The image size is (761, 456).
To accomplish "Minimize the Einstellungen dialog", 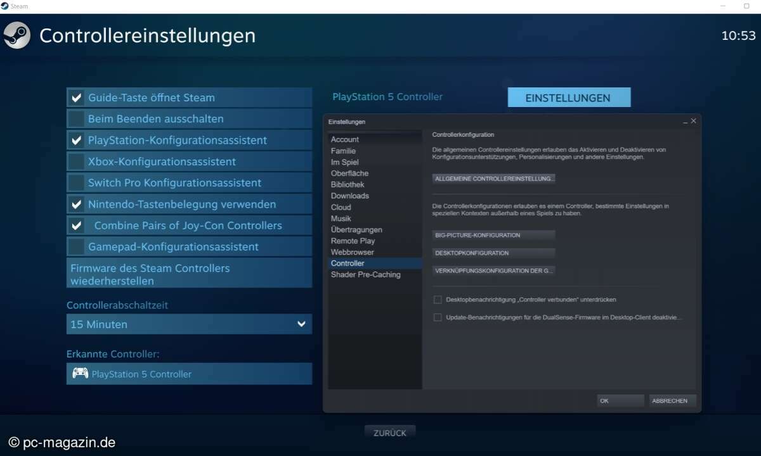I will 686,121.
